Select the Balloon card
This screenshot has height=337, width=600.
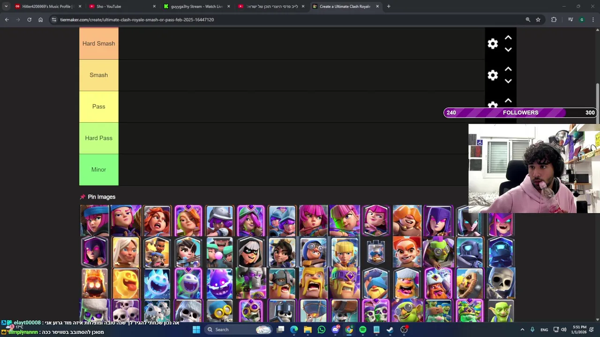click(313, 310)
